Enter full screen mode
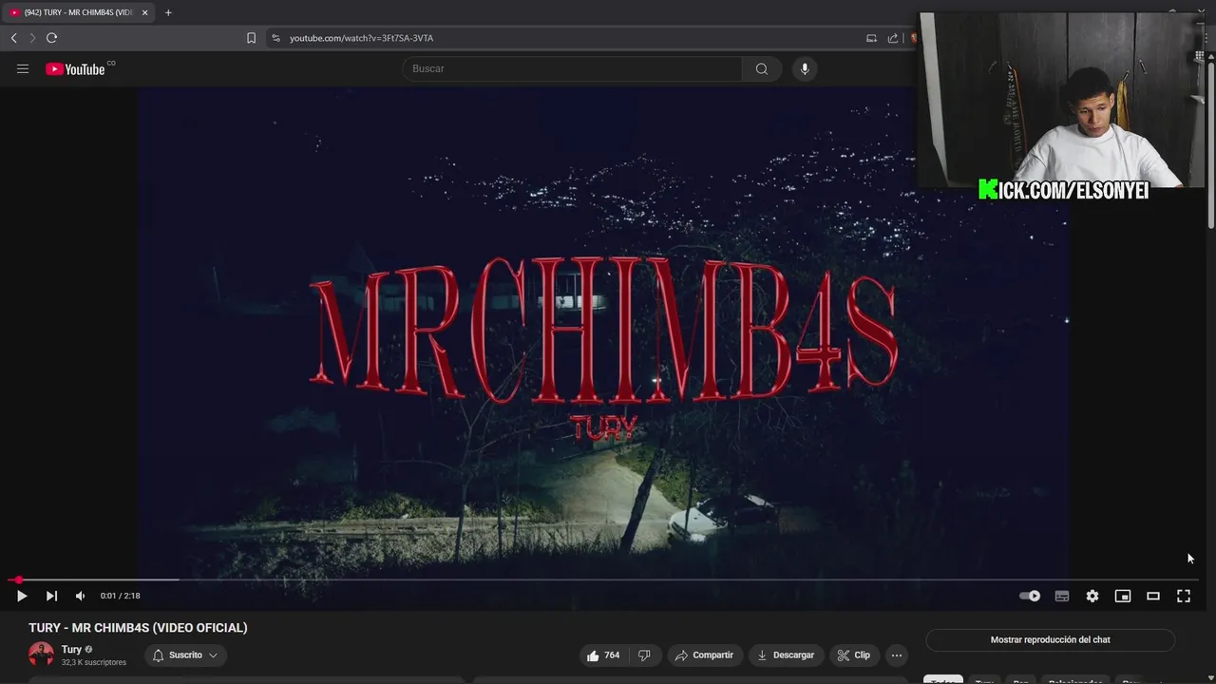This screenshot has width=1216, height=684. click(x=1184, y=596)
